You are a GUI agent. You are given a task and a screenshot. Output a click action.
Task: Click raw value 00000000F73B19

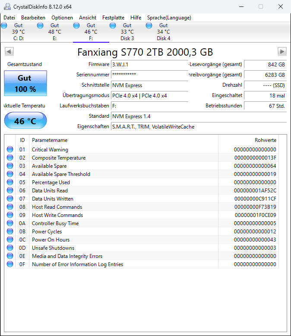coord(255,207)
